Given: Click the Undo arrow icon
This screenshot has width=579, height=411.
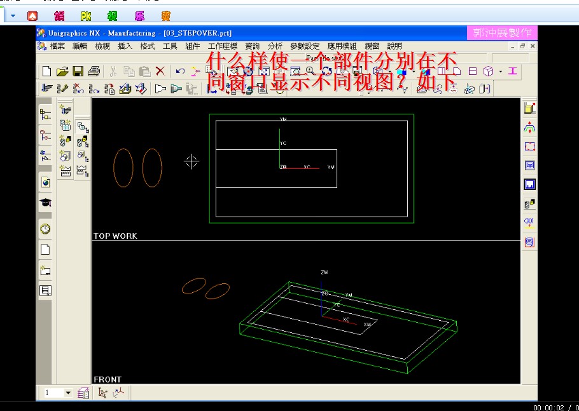Looking at the screenshot, I should pyautogui.click(x=180, y=71).
